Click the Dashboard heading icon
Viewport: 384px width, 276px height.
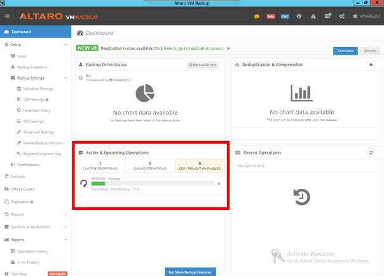[x=80, y=33]
